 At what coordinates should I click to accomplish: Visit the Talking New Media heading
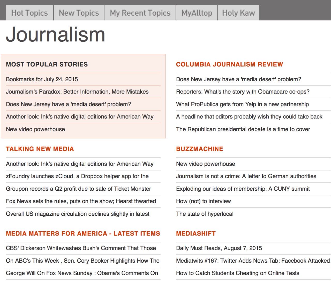40,149
